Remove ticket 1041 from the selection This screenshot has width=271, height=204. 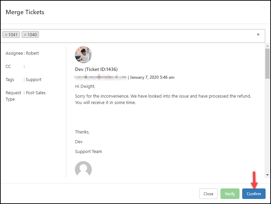point(6,35)
